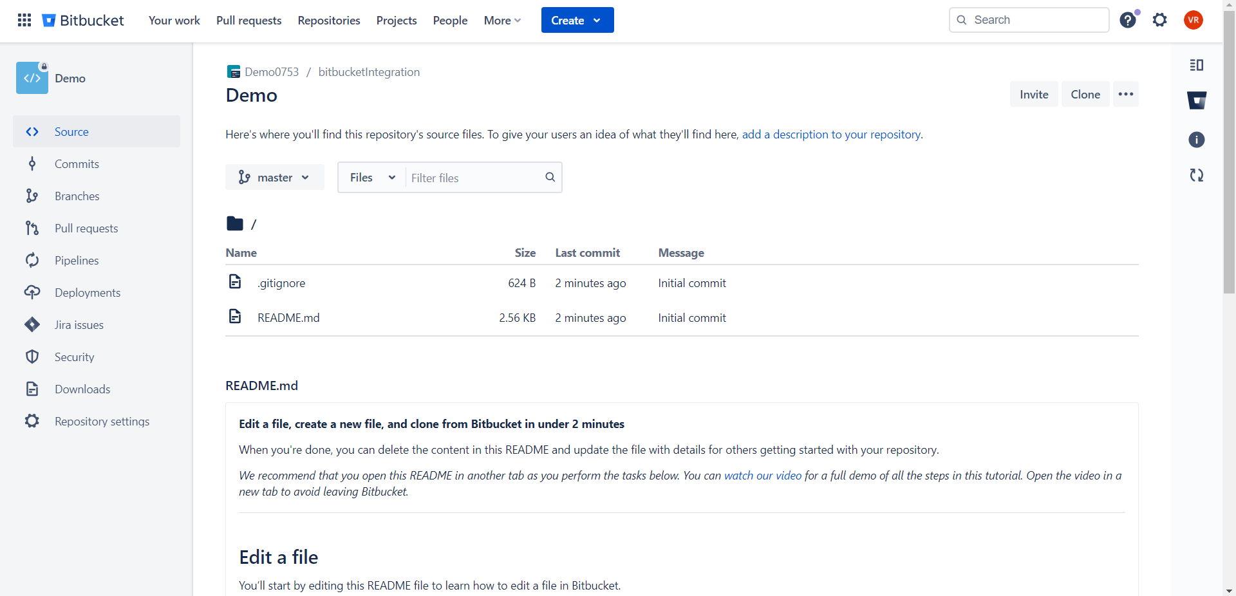Click the filter files search magnifier icon
Viewport: 1236px width, 596px height.
coord(550,177)
